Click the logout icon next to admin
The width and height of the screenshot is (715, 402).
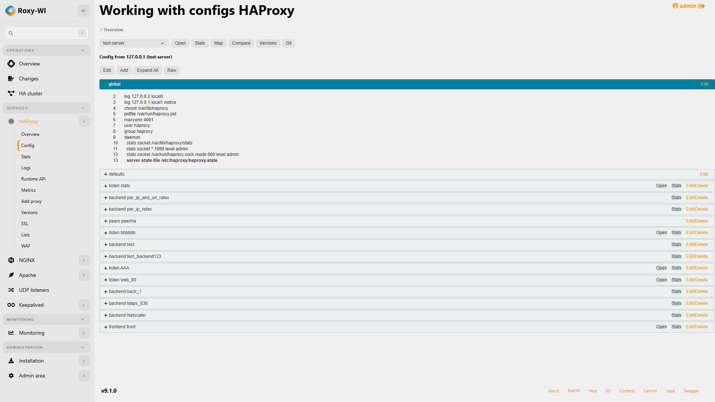coord(702,6)
